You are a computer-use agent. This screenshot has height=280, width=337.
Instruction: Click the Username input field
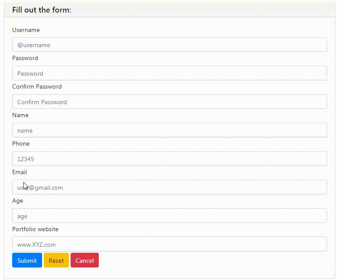tap(169, 45)
